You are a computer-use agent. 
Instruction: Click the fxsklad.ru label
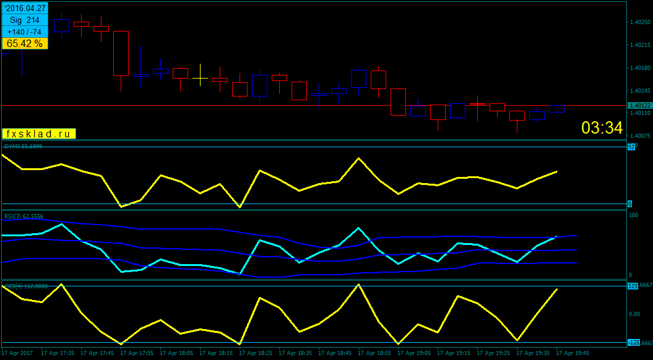pyautogui.click(x=39, y=134)
